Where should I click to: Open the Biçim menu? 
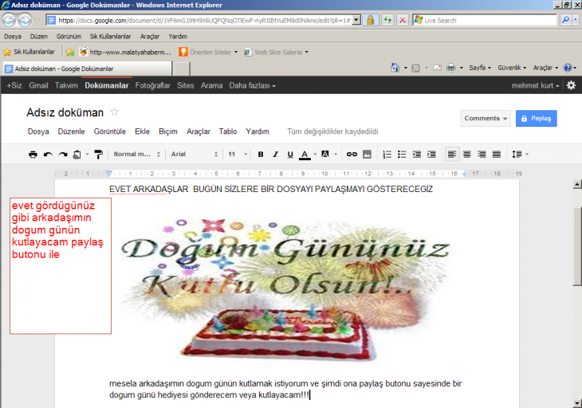168,131
